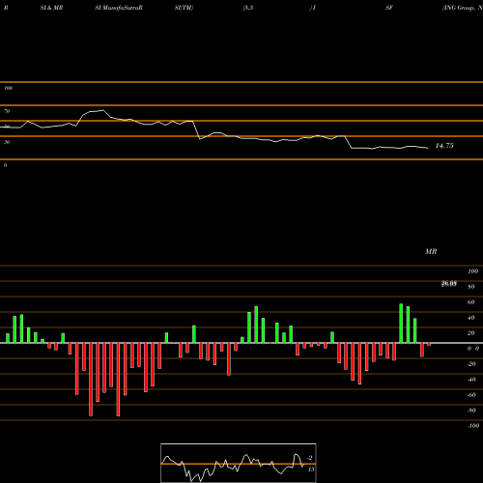Click the -100 label on the MR axis
483x483 pixels.
[473, 426]
